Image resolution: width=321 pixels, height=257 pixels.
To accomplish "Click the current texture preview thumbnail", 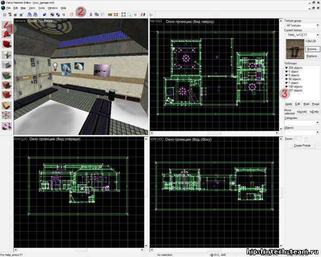I will (295, 49).
